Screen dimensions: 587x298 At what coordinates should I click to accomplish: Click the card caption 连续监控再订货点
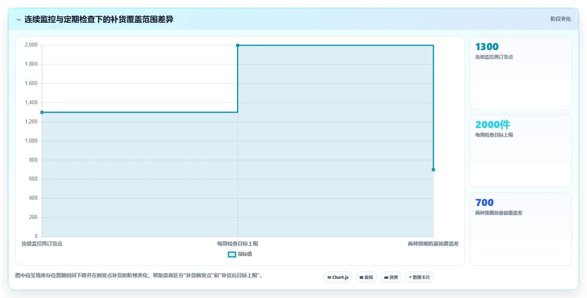coord(494,57)
